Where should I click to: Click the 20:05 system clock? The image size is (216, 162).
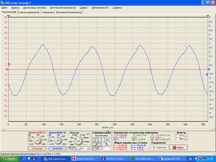210,159
